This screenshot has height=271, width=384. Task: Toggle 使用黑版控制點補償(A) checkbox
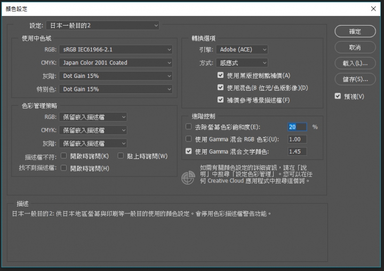pyautogui.click(x=220, y=75)
